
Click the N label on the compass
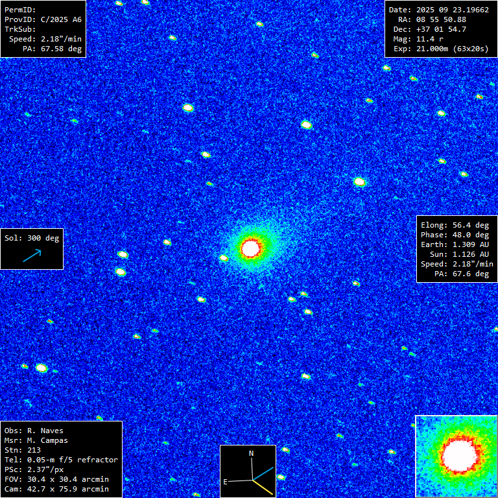(252, 452)
